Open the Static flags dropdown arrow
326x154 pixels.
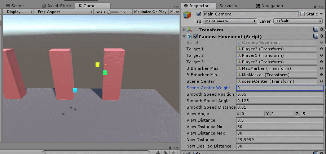pyautogui.click(x=322, y=14)
